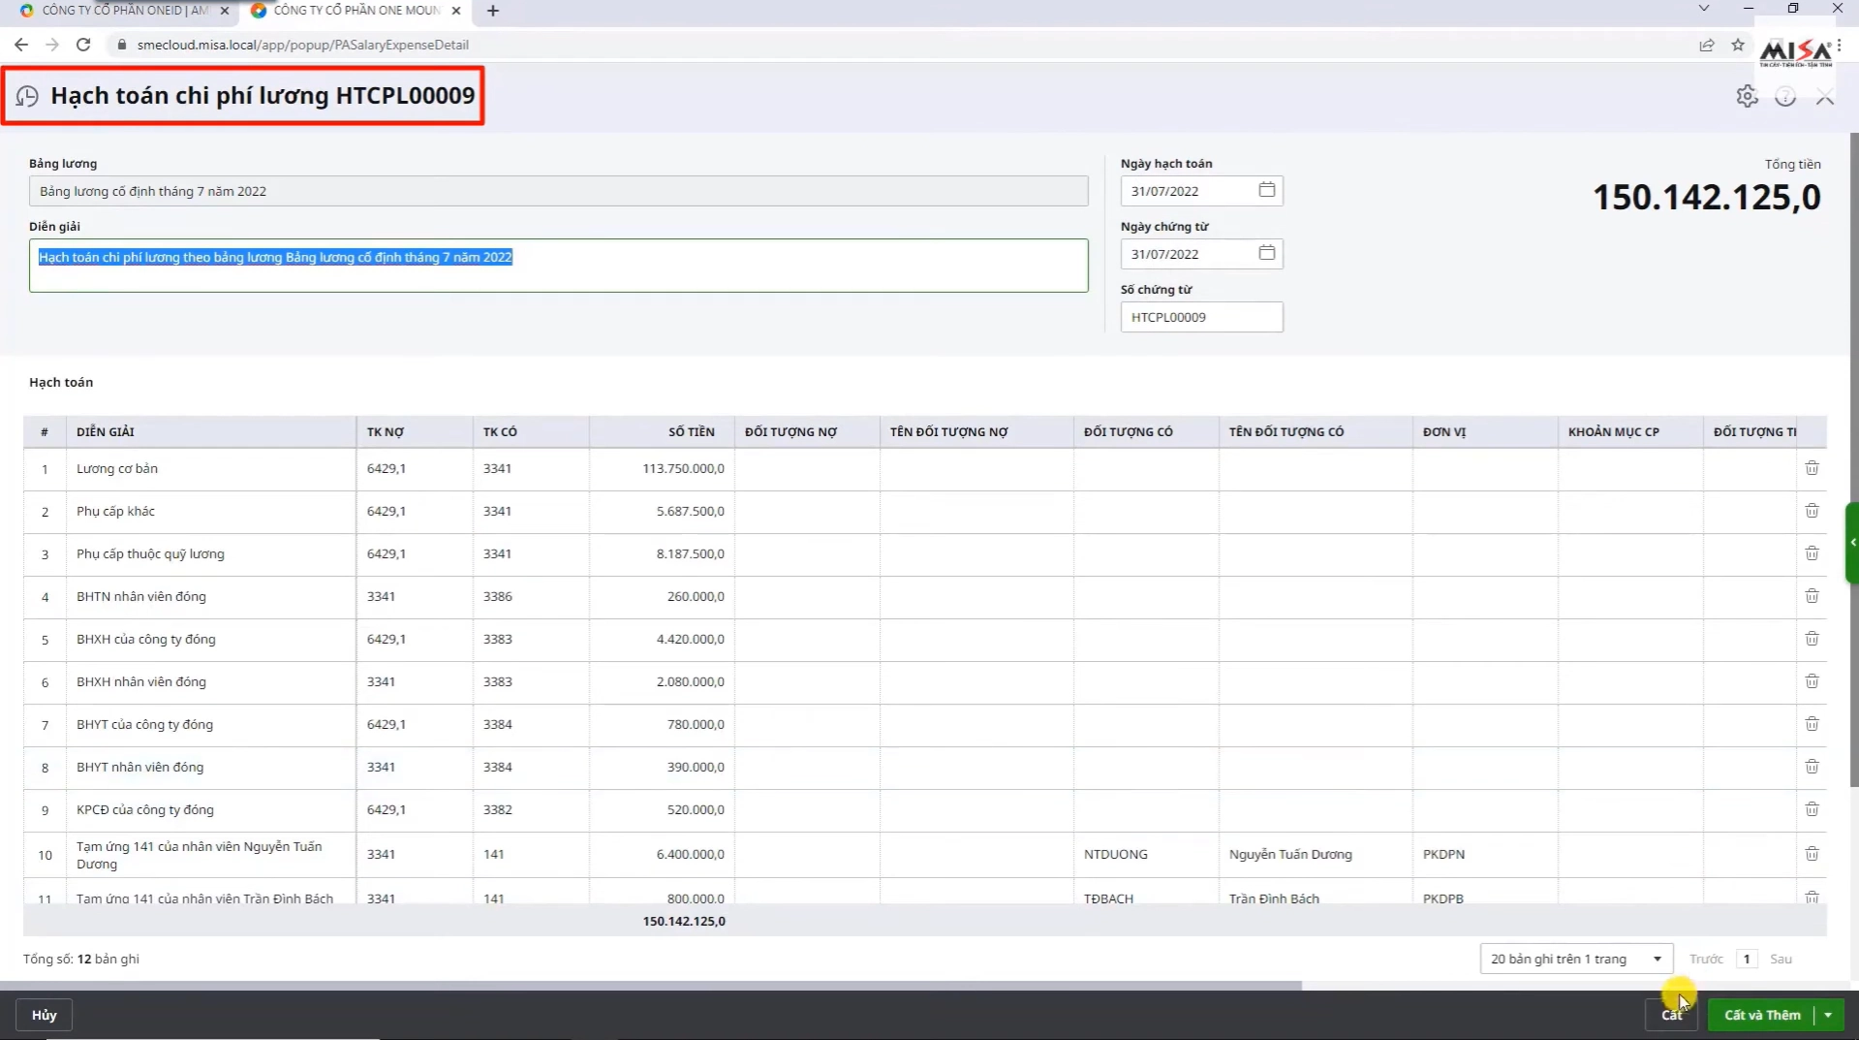Open calendar picker for Ngày chứng từ
Image resolution: width=1859 pixels, height=1040 pixels.
click(x=1266, y=253)
